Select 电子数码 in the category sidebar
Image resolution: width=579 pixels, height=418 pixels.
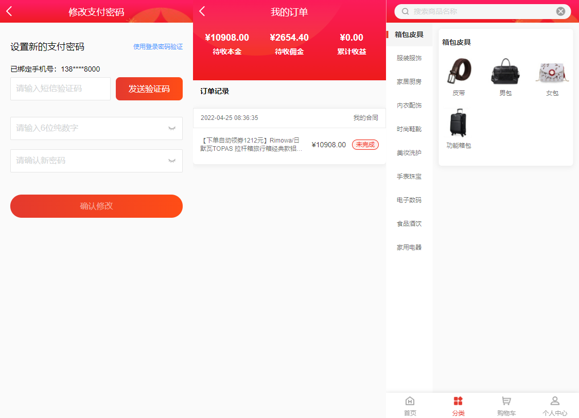409,200
